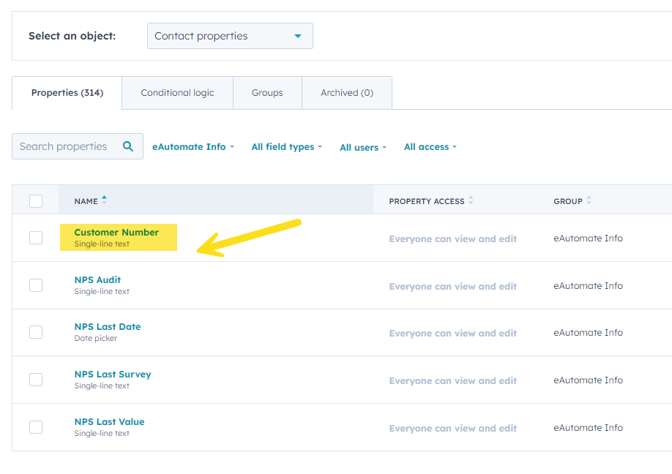Check the Customer Number row checkbox

tap(36, 238)
